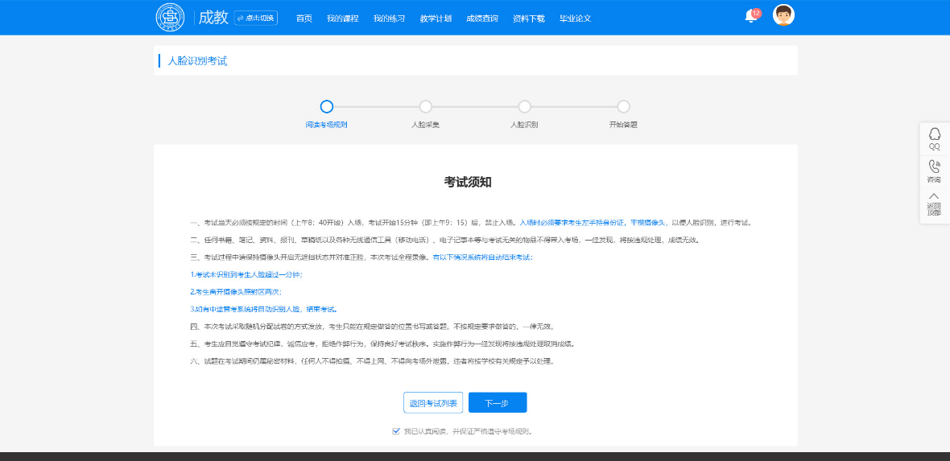This screenshot has height=461, width=950.
Task: Select the 阅读考场规则 step circle
Action: coord(326,106)
